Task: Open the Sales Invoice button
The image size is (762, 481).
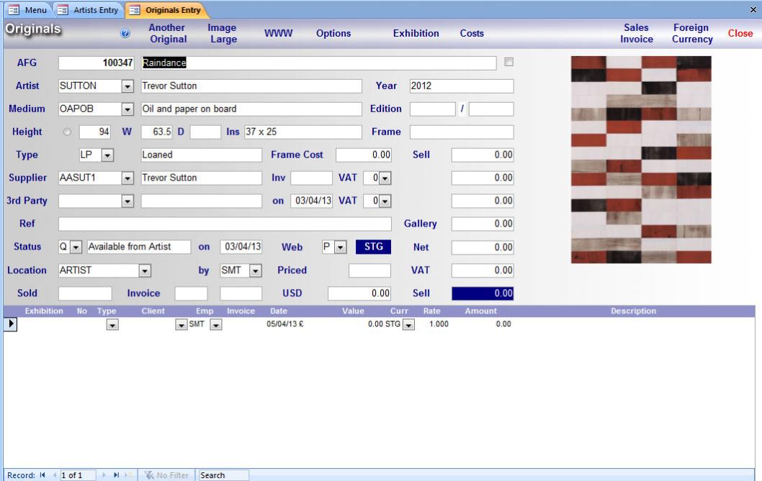Action: [637, 34]
